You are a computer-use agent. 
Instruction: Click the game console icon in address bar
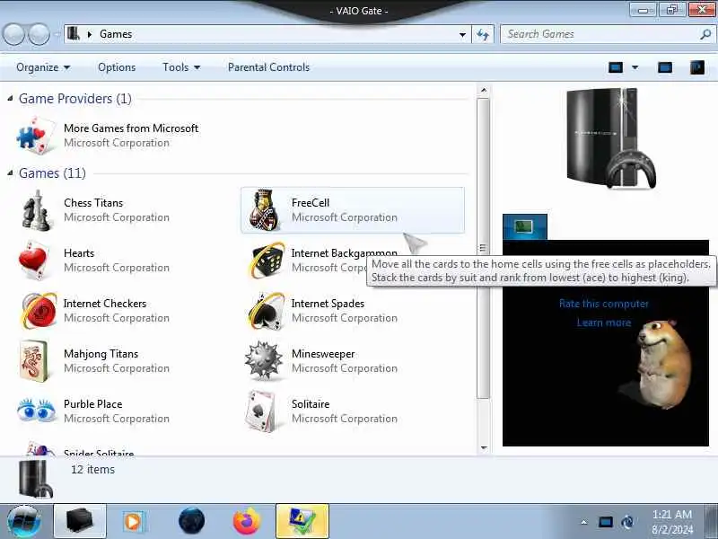(x=74, y=34)
